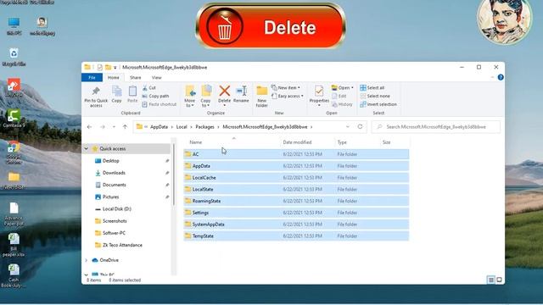Click the Rename ribbon icon
The image size is (543, 305).
[x=241, y=91]
